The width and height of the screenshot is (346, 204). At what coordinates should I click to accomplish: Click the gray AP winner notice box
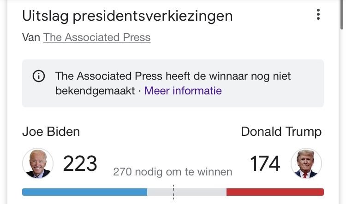tap(173, 83)
